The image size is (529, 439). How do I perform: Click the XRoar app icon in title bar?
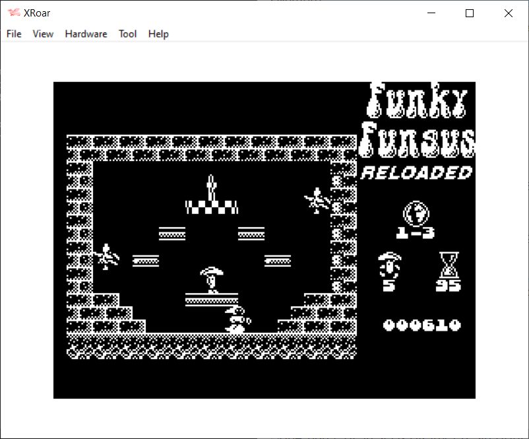click(x=14, y=13)
